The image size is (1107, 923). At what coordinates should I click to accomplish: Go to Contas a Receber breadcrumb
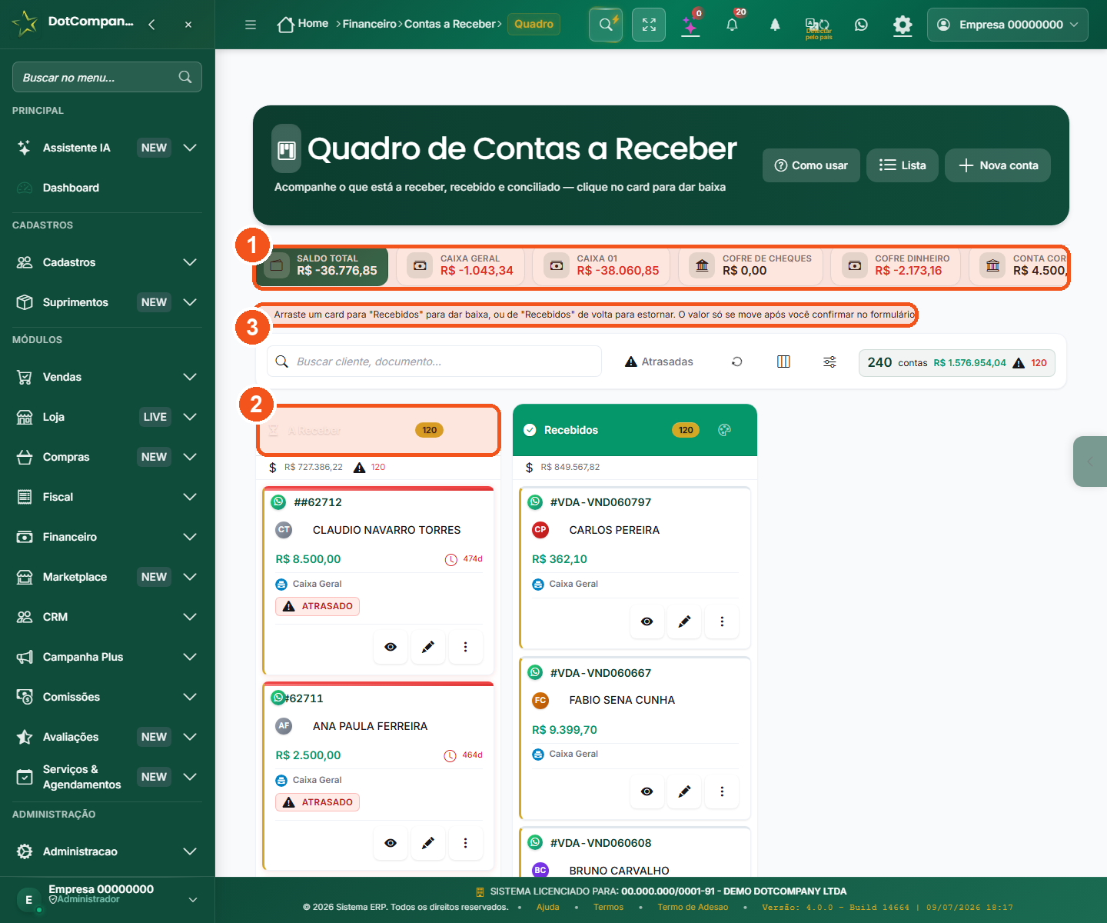pyautogui.click(x=450, y=25)
